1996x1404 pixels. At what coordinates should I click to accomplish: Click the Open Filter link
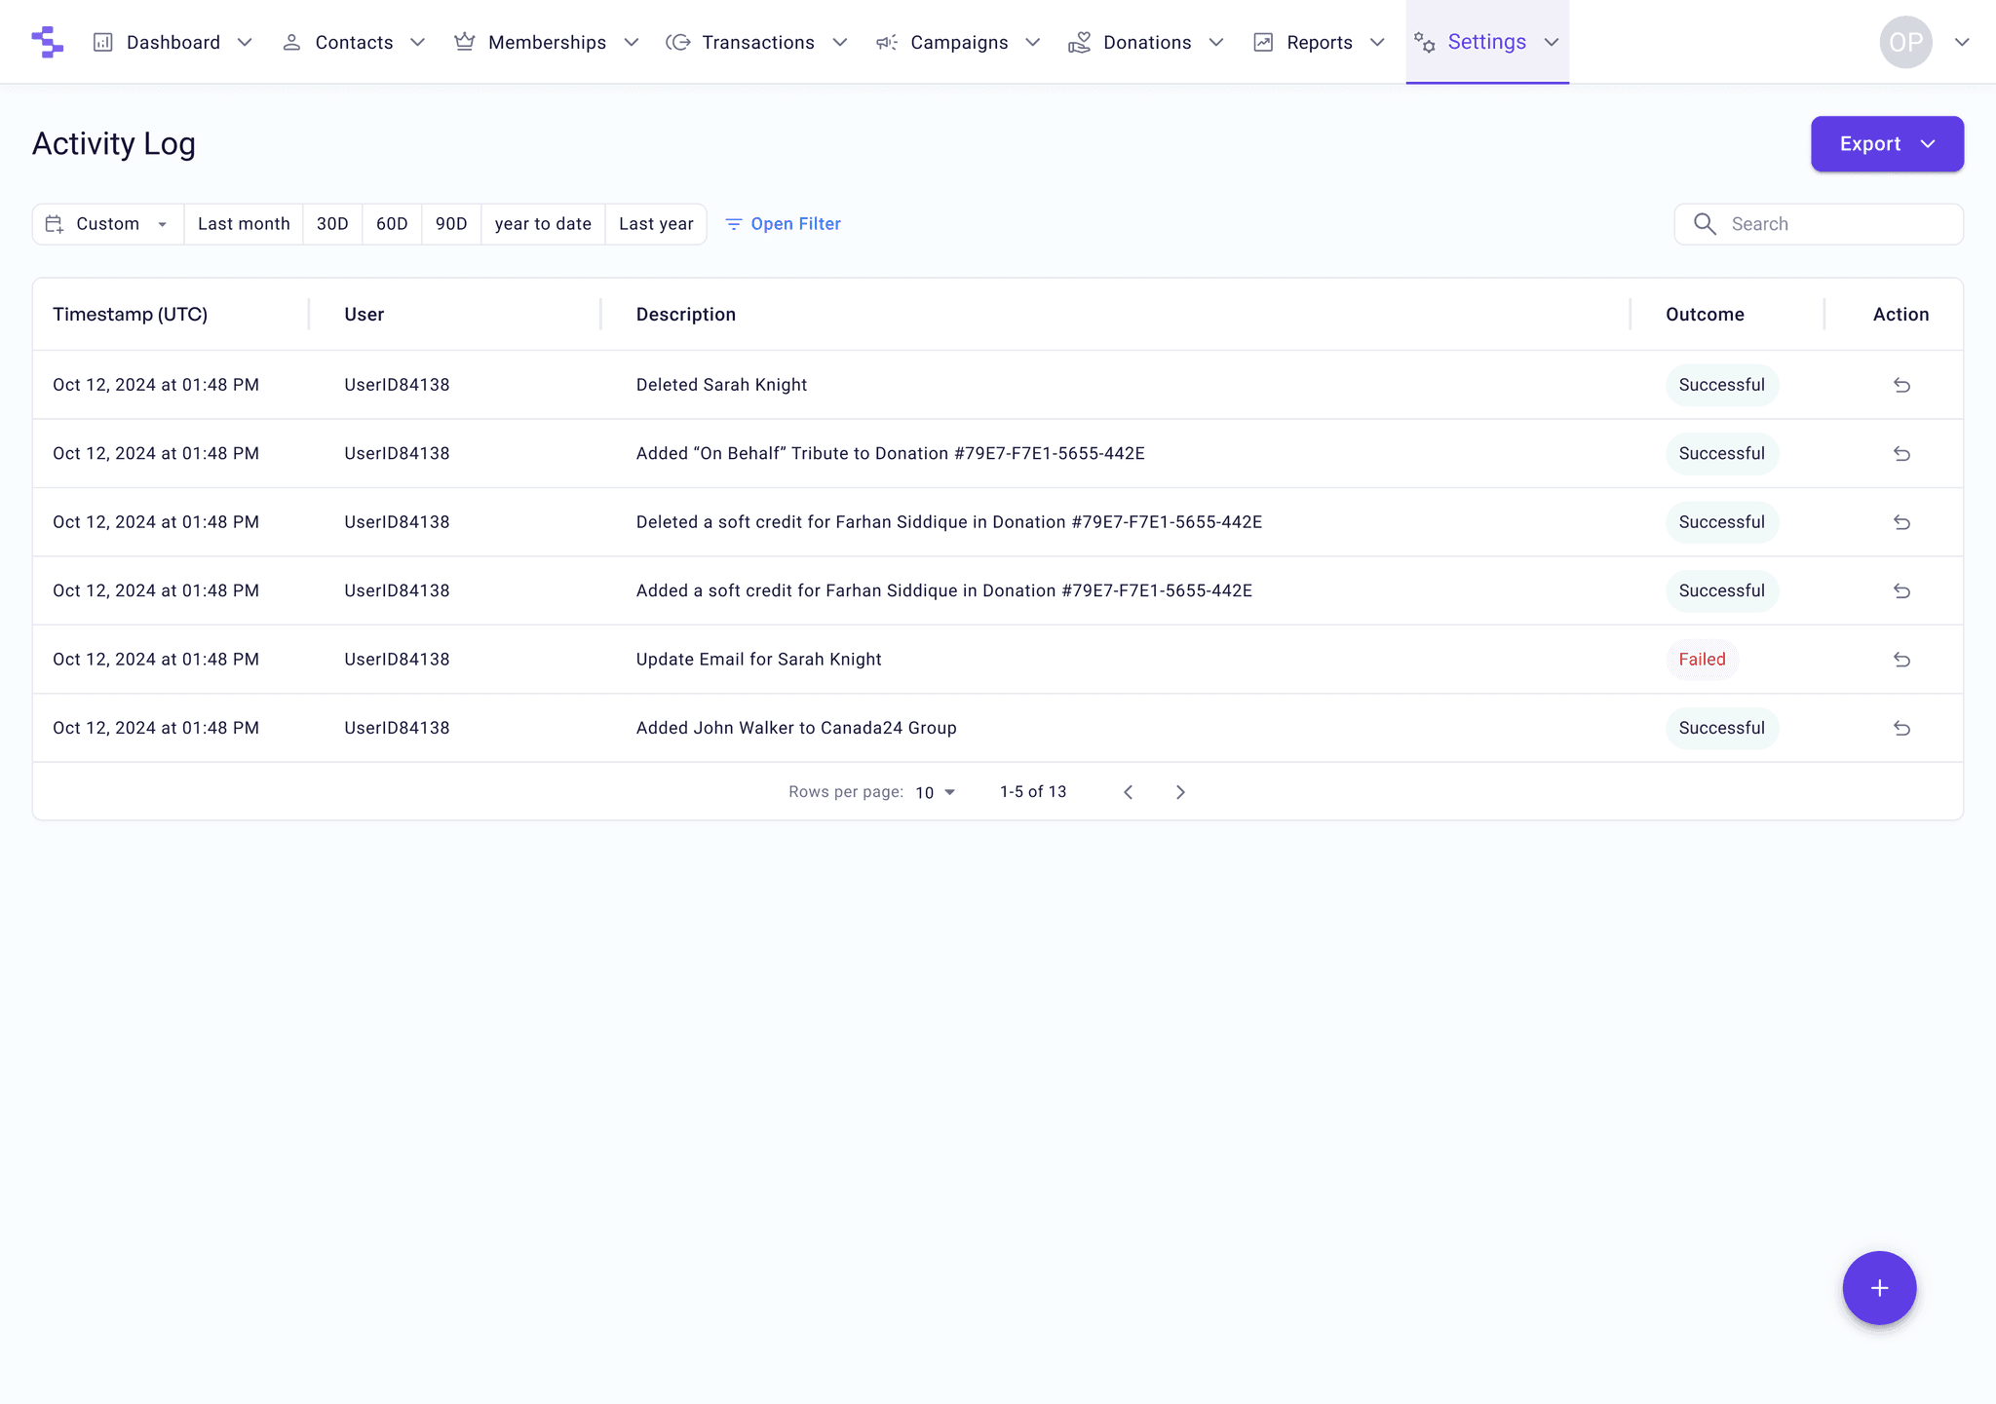784,224
